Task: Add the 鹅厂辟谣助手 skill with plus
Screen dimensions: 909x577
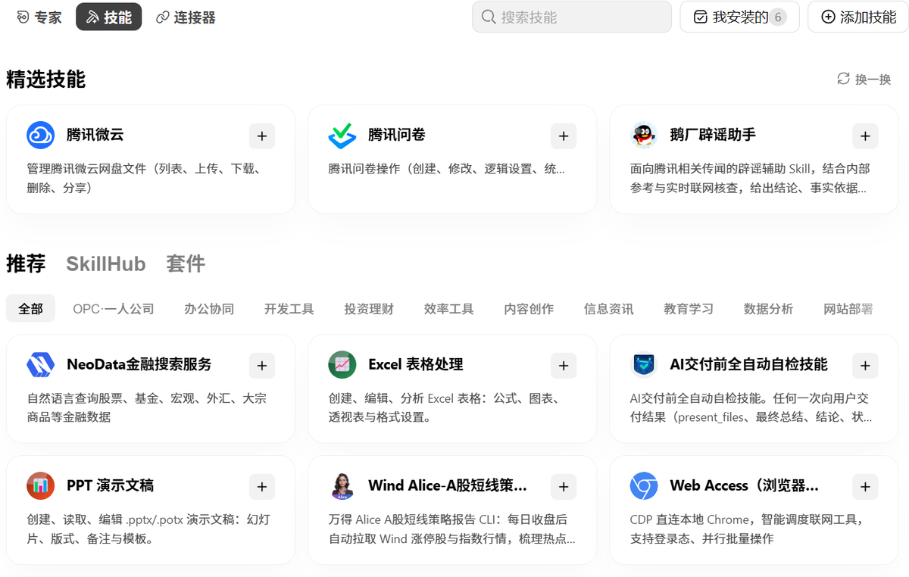Action: (x=865, y=136)
